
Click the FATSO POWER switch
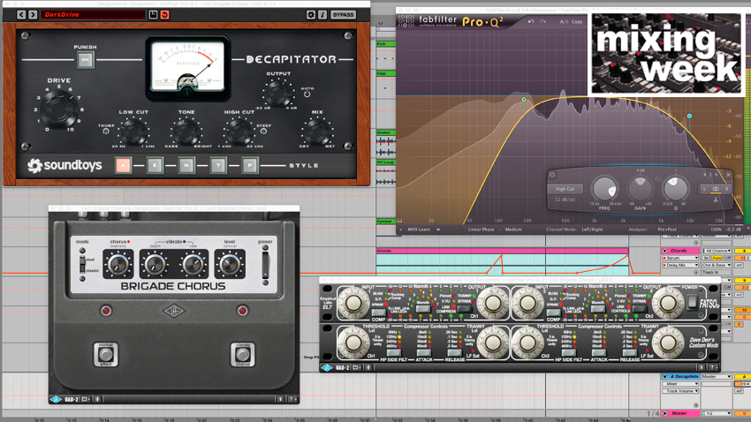click(x=692, y=301)
